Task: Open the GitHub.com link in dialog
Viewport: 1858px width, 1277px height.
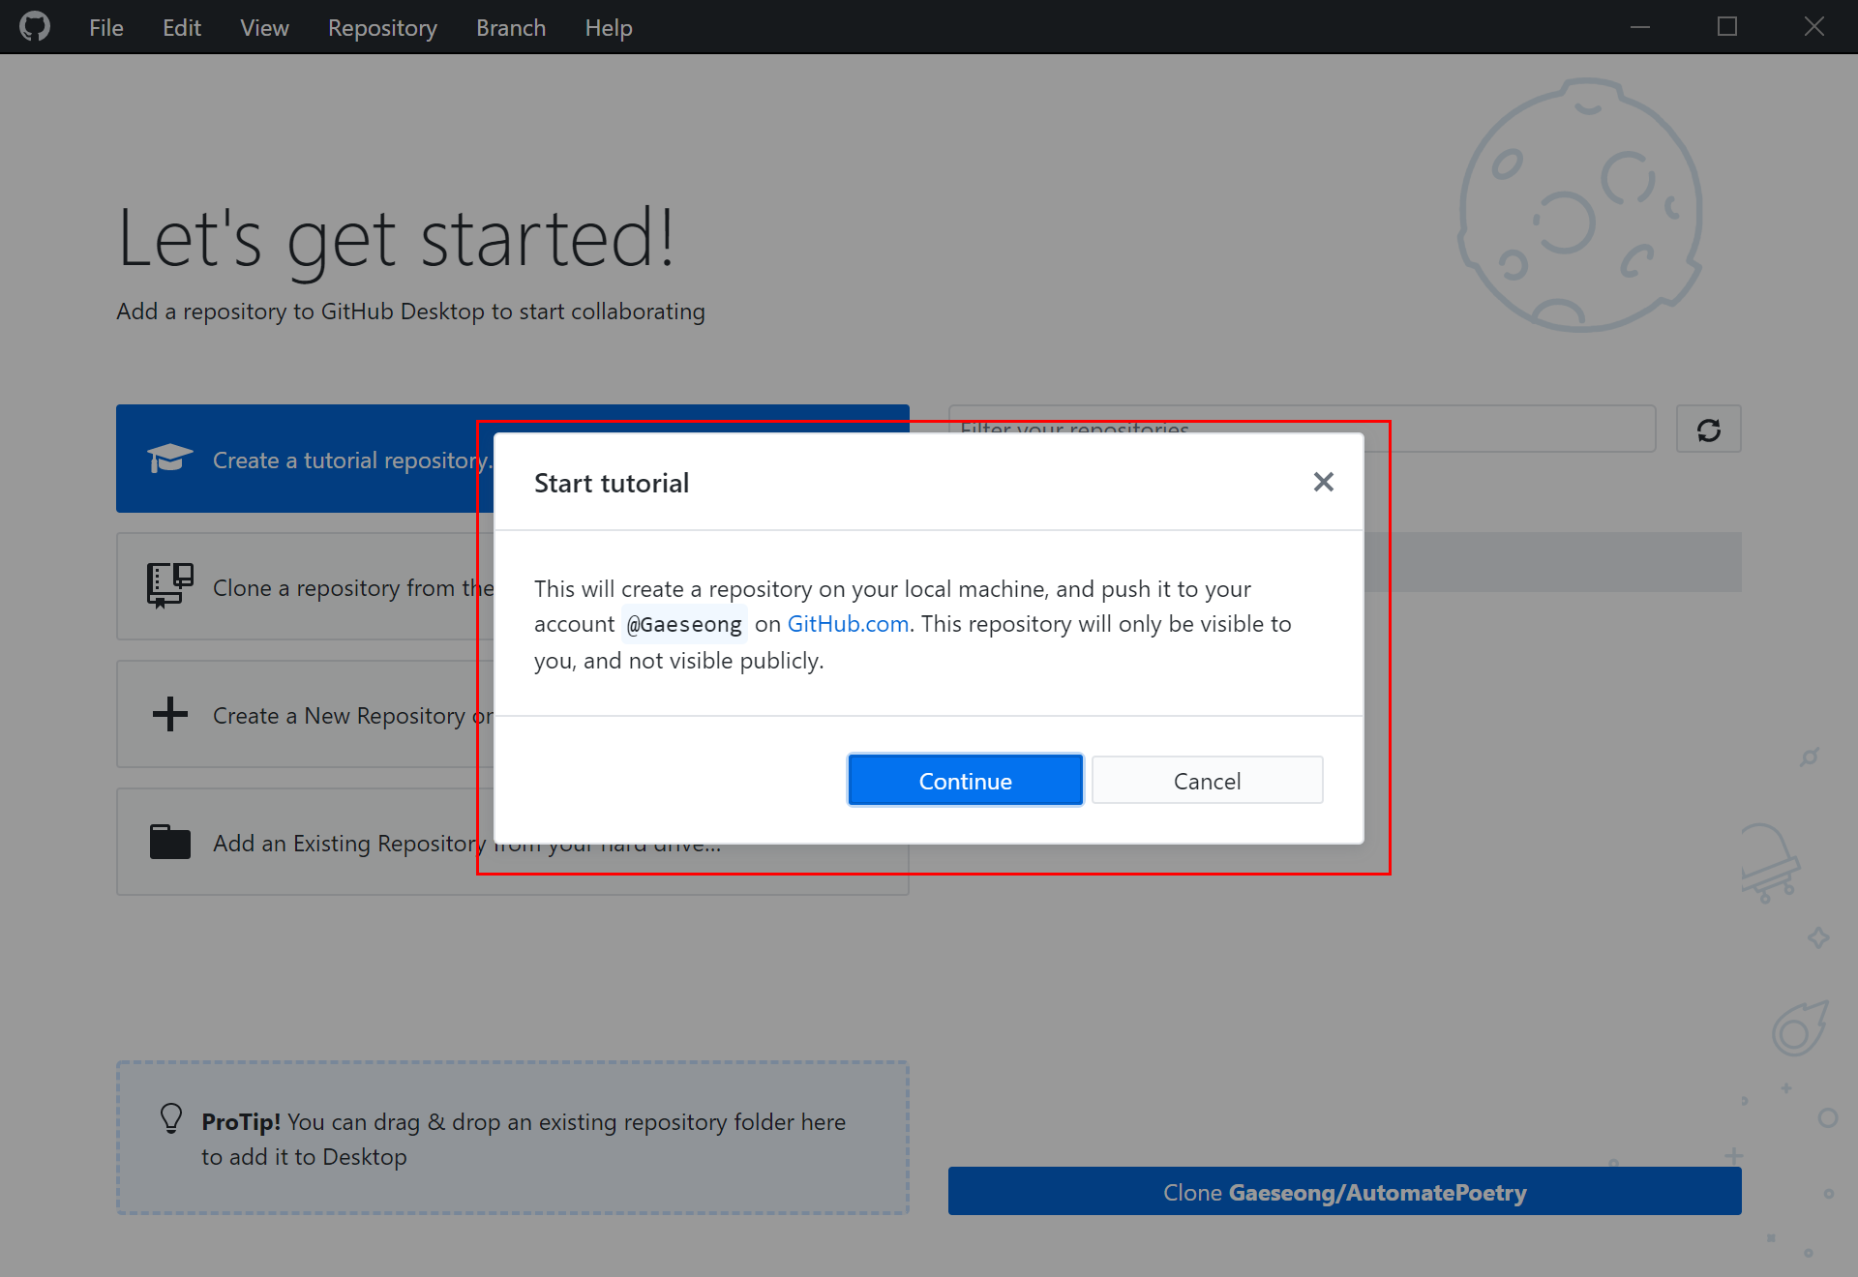Action: pos(848,624)
